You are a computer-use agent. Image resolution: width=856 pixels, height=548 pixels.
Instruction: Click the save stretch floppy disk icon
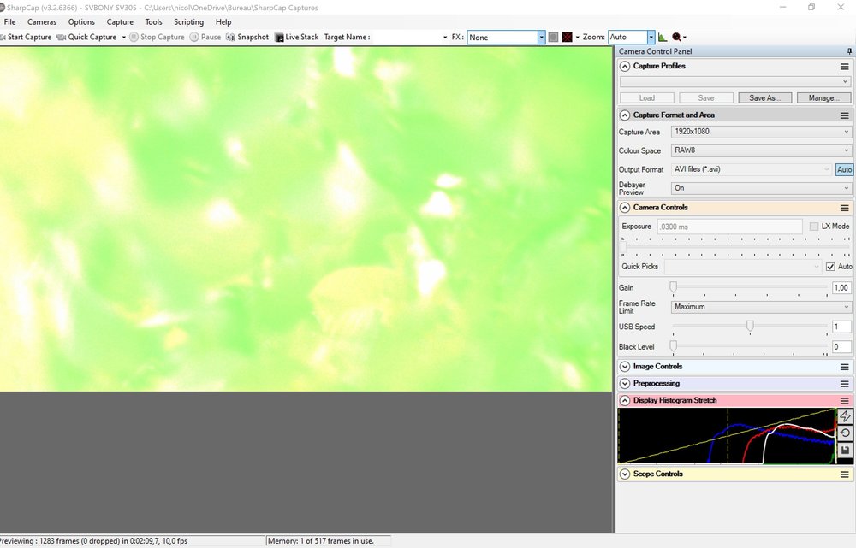(845, 451)
